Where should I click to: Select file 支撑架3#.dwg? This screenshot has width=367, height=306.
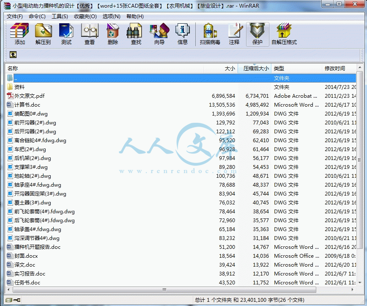pos(31,167)
